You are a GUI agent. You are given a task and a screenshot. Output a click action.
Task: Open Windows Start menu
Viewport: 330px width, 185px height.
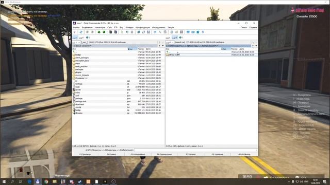point(4,181)
